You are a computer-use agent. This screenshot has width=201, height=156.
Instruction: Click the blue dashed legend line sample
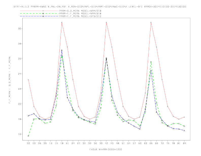pyautogui.click(x=39, y=16)
